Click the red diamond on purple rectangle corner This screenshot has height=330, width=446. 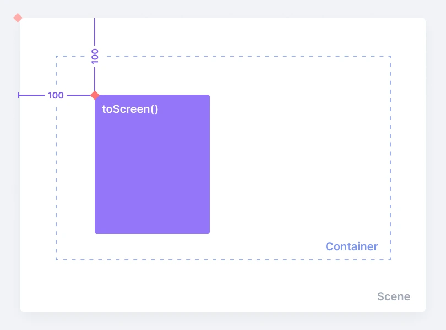[95, 95]
